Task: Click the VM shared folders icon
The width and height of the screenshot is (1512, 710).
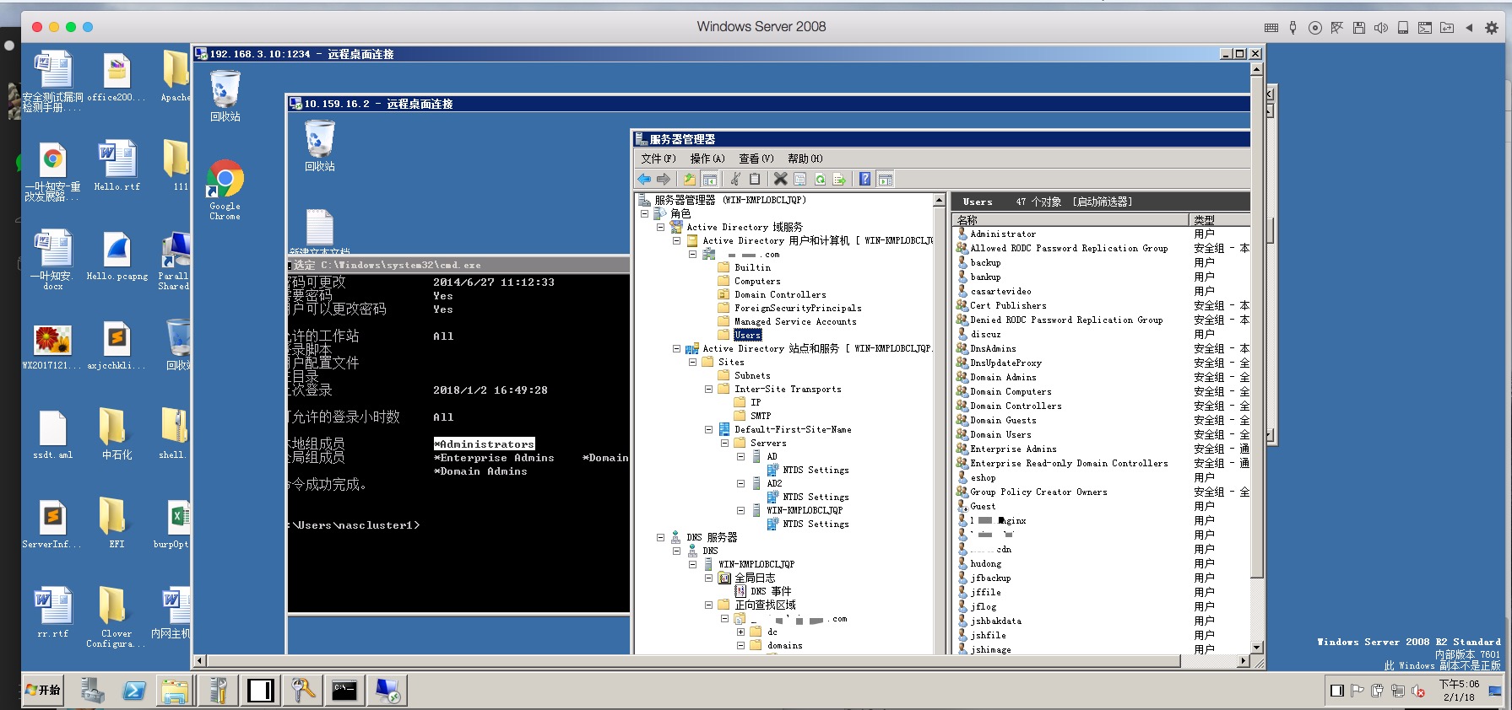Action: [x=1447, y=28]
